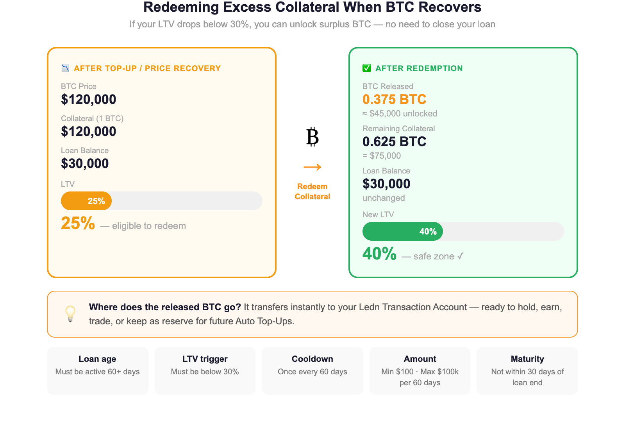Click the Bitcoin symbol icon
Screen dimensions: 625x422
point(312,137)
